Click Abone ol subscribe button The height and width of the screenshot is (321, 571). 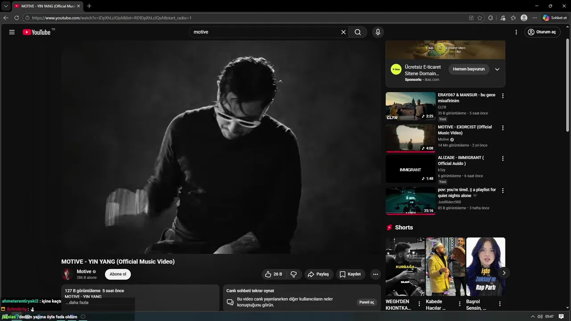pyautogui.click(x=118, y=274)
